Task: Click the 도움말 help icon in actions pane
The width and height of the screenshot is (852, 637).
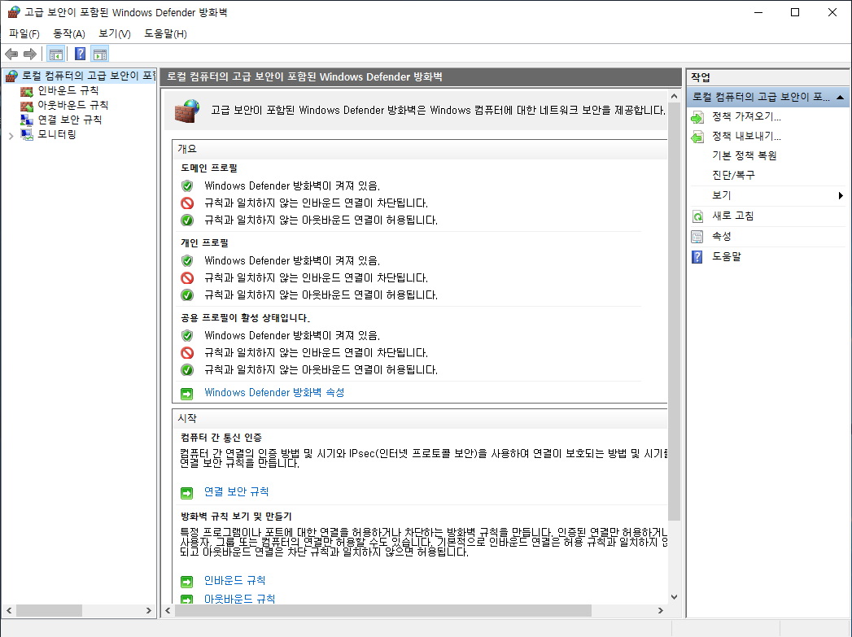Action: point(697,257)
